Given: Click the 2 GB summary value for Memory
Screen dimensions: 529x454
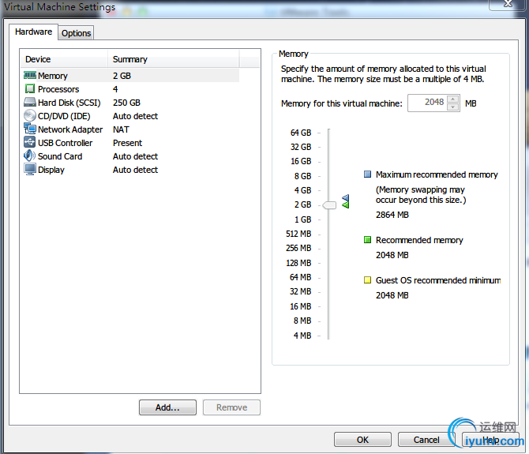Looking at the screenshot, I should click(x=122, y=76).
